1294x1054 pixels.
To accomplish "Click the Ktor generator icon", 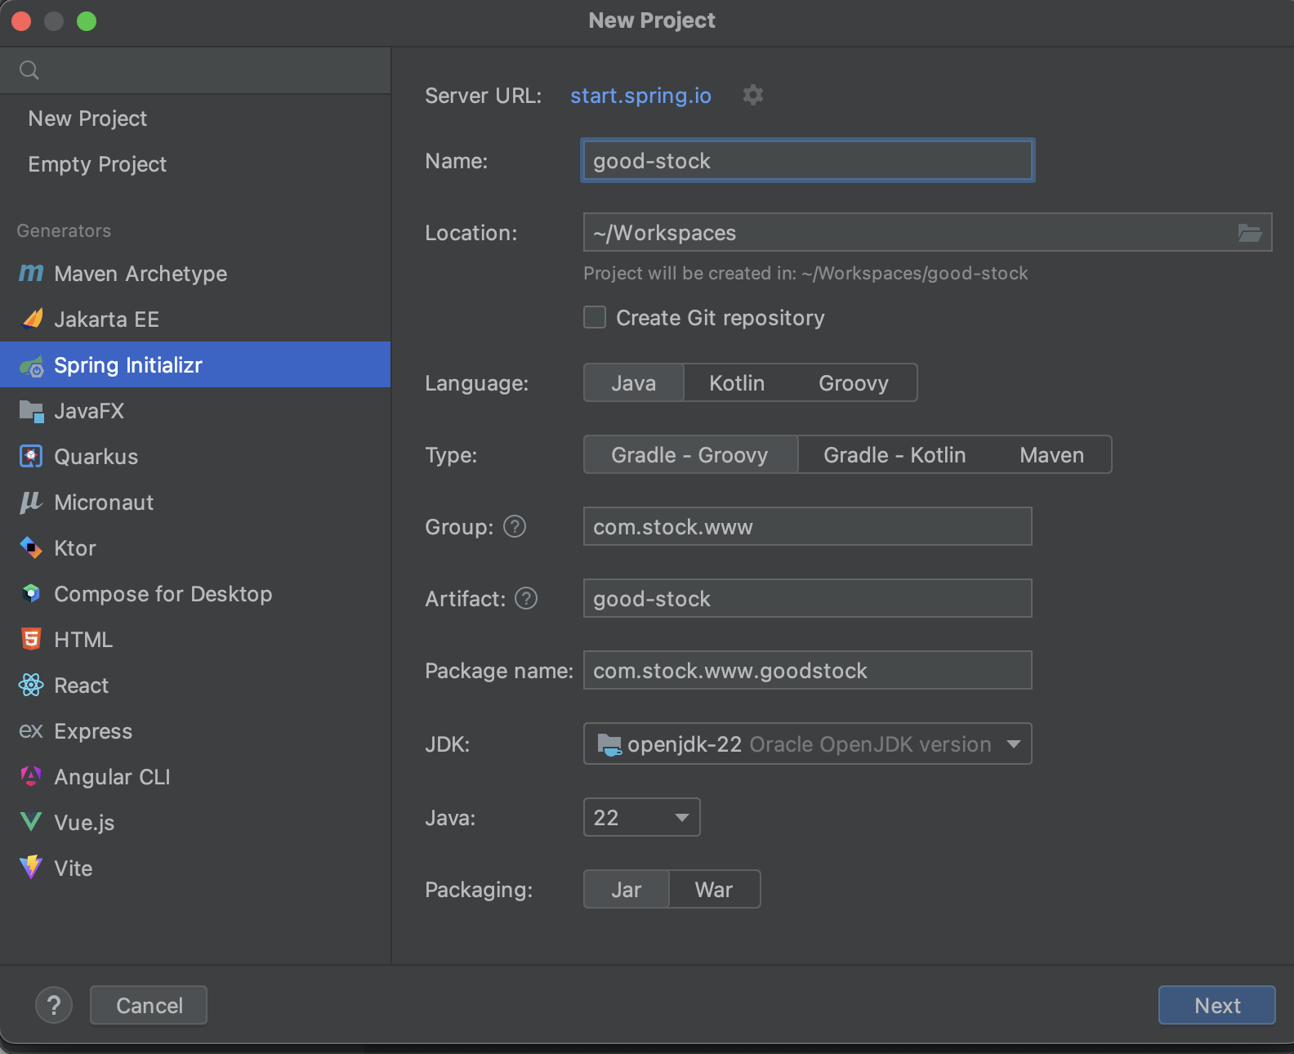I will click(x=31, y=547).
